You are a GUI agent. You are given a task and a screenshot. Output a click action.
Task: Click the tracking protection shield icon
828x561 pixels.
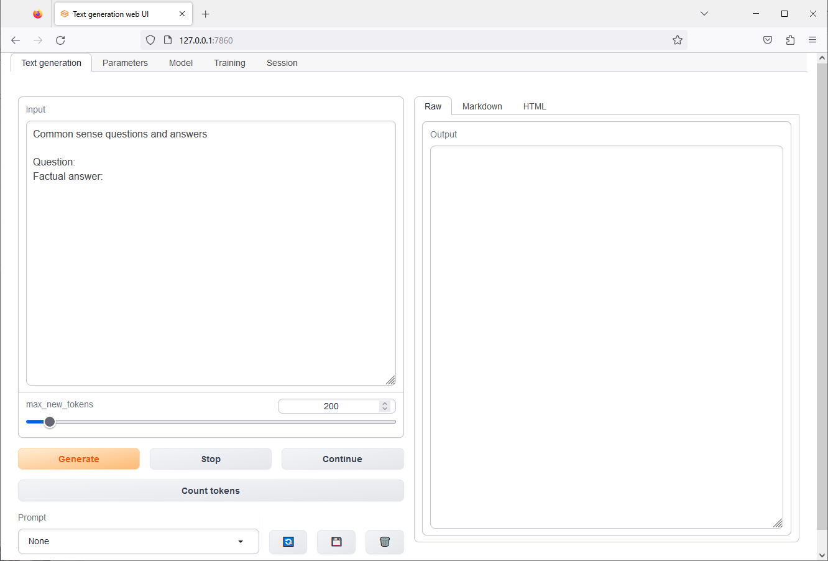click(x=150, y=40)
